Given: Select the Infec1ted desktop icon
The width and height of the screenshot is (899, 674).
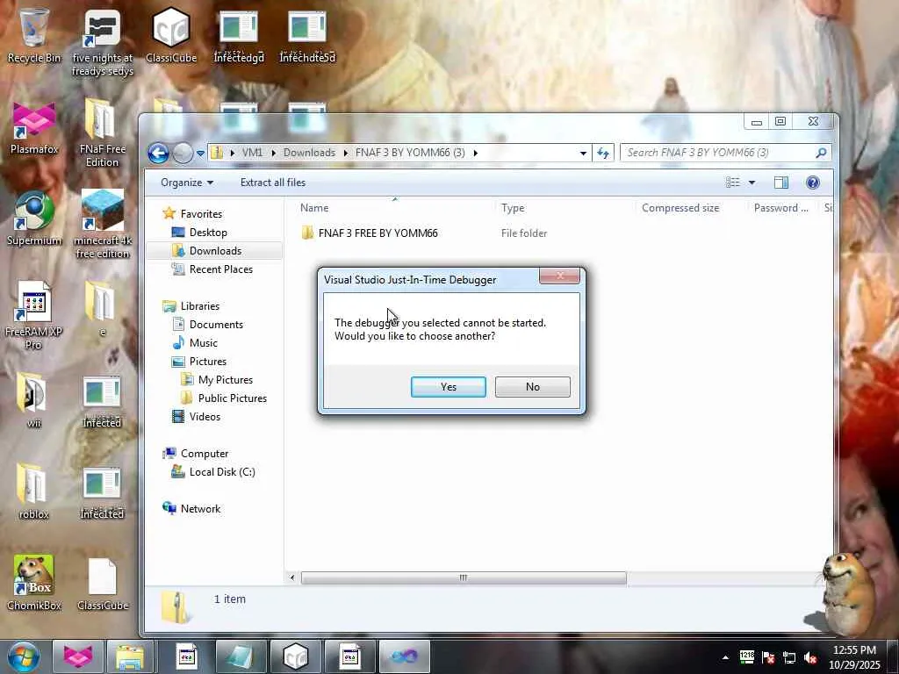Looking at the screenshot, I should (x=102, y=493).
